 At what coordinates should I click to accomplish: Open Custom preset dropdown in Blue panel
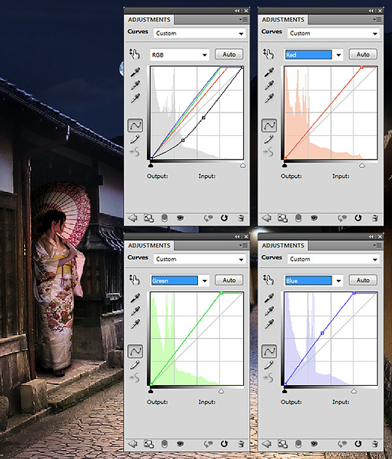(x=333, y=259)
